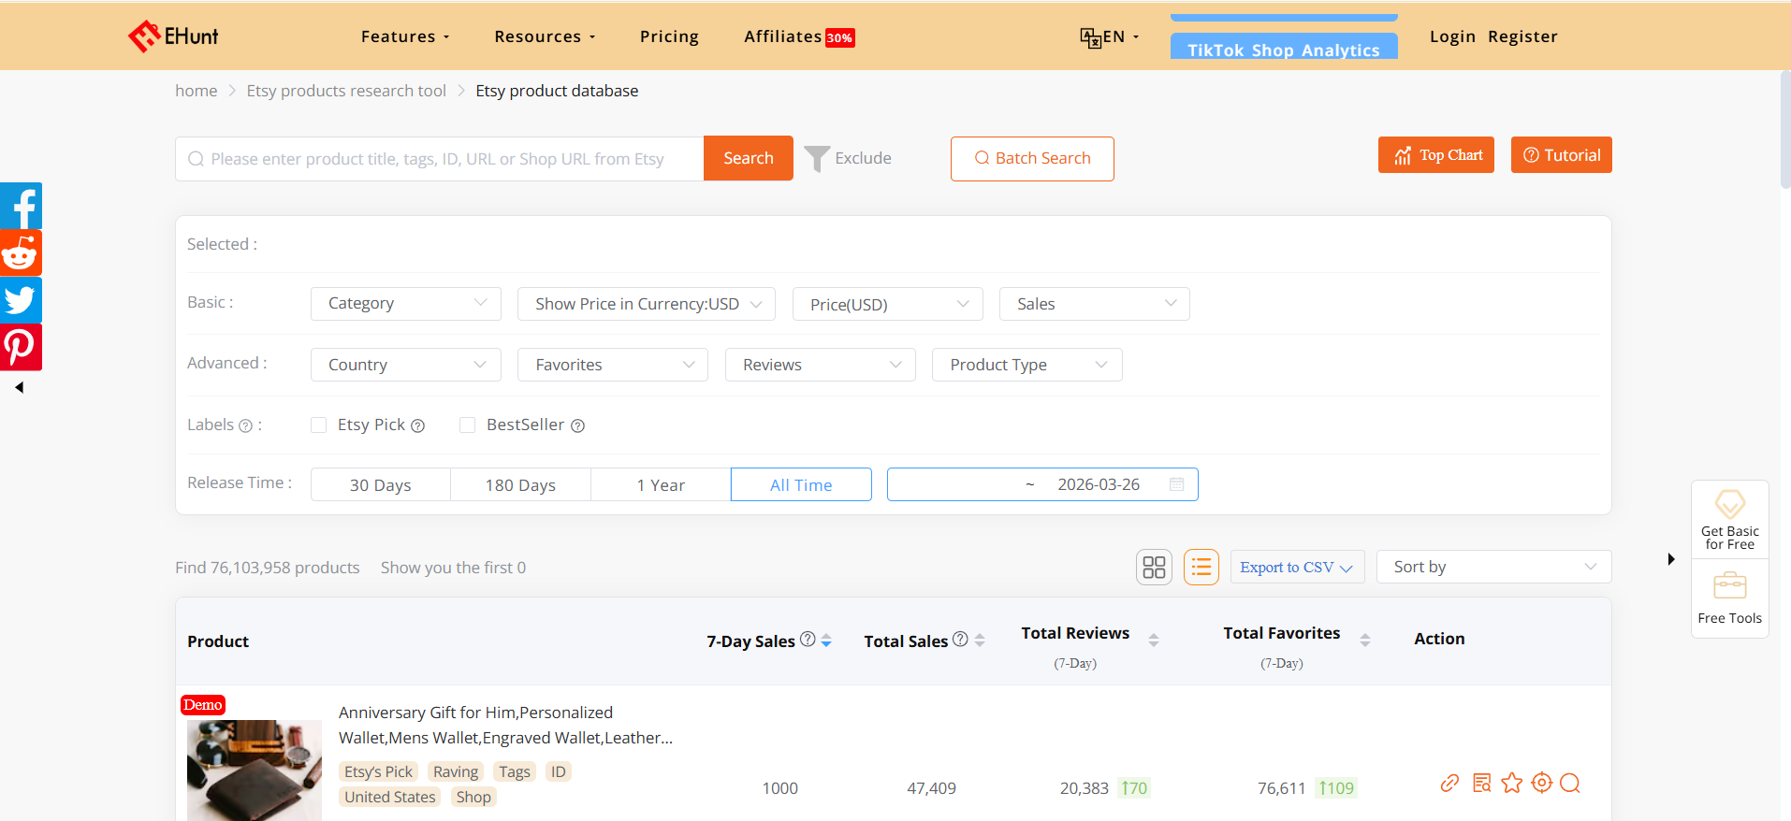Click Total Sales help question icon
Viewport: 1791px width, 821px height.
960,640
